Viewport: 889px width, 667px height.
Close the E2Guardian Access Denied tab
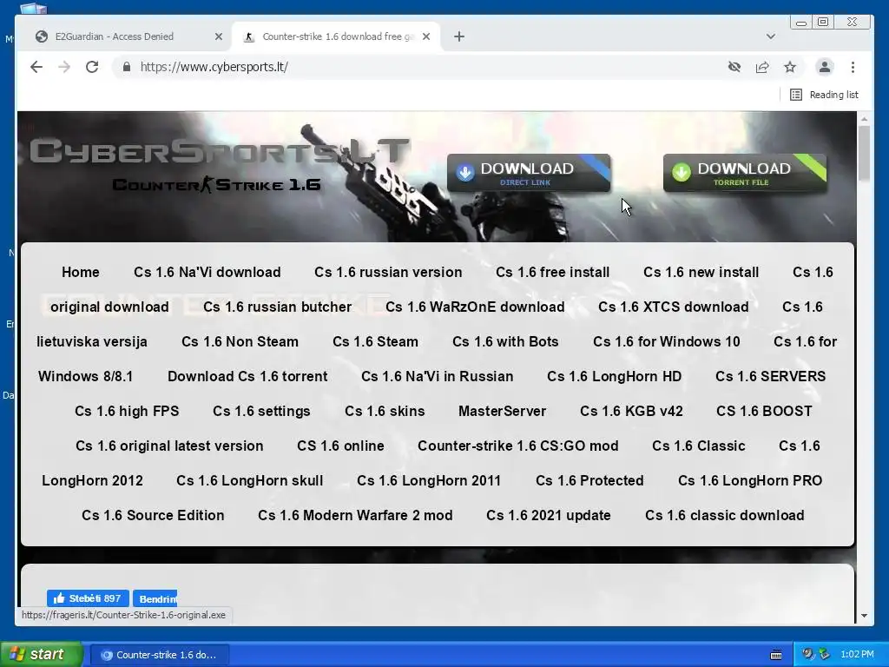[x=219, y=36]
